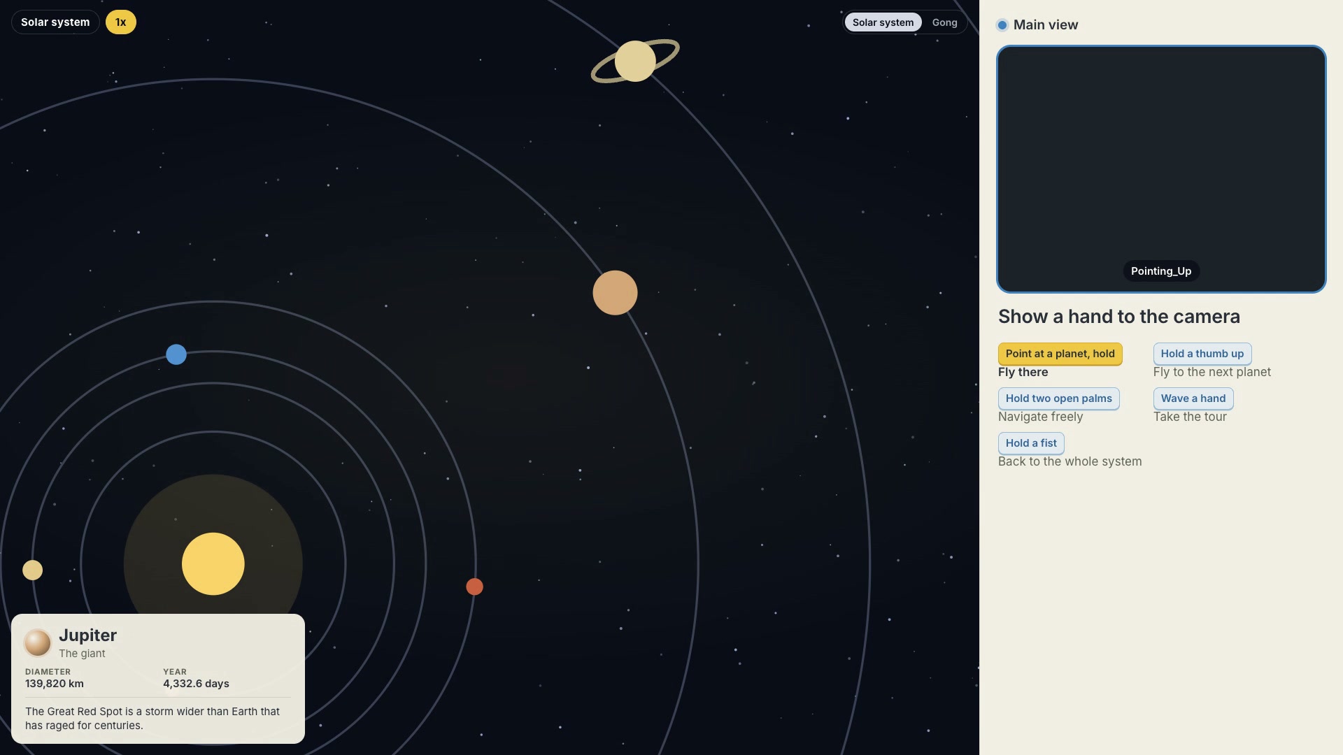Select the blue Earth planet
Screen dimensions: 1343x755
tap(176, 354)
